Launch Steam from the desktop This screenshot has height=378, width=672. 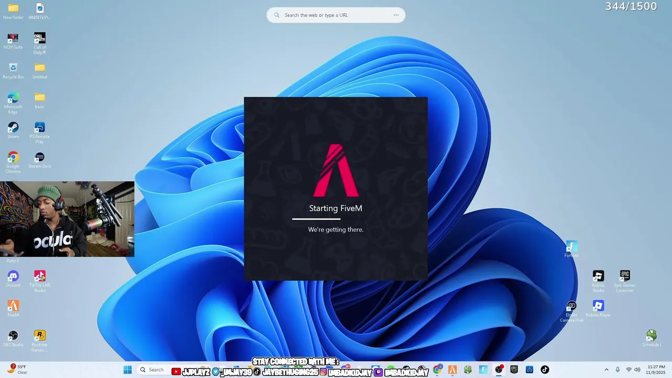click(x=13, y=130)
